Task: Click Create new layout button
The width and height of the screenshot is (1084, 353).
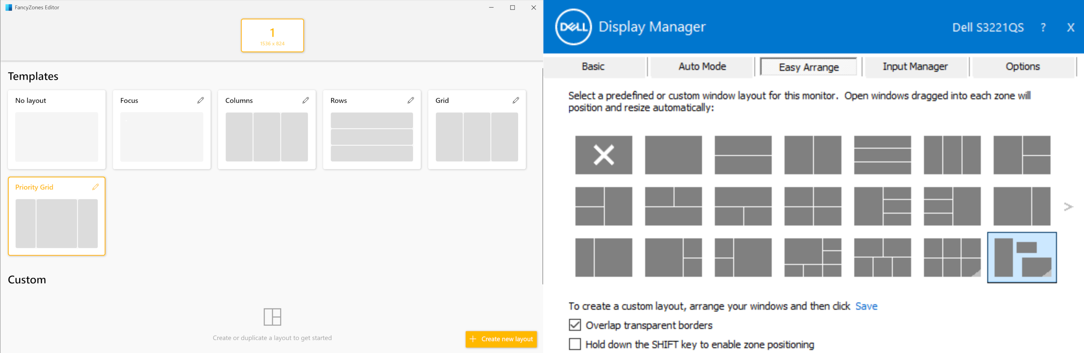Action: click(x=501, y=339)
